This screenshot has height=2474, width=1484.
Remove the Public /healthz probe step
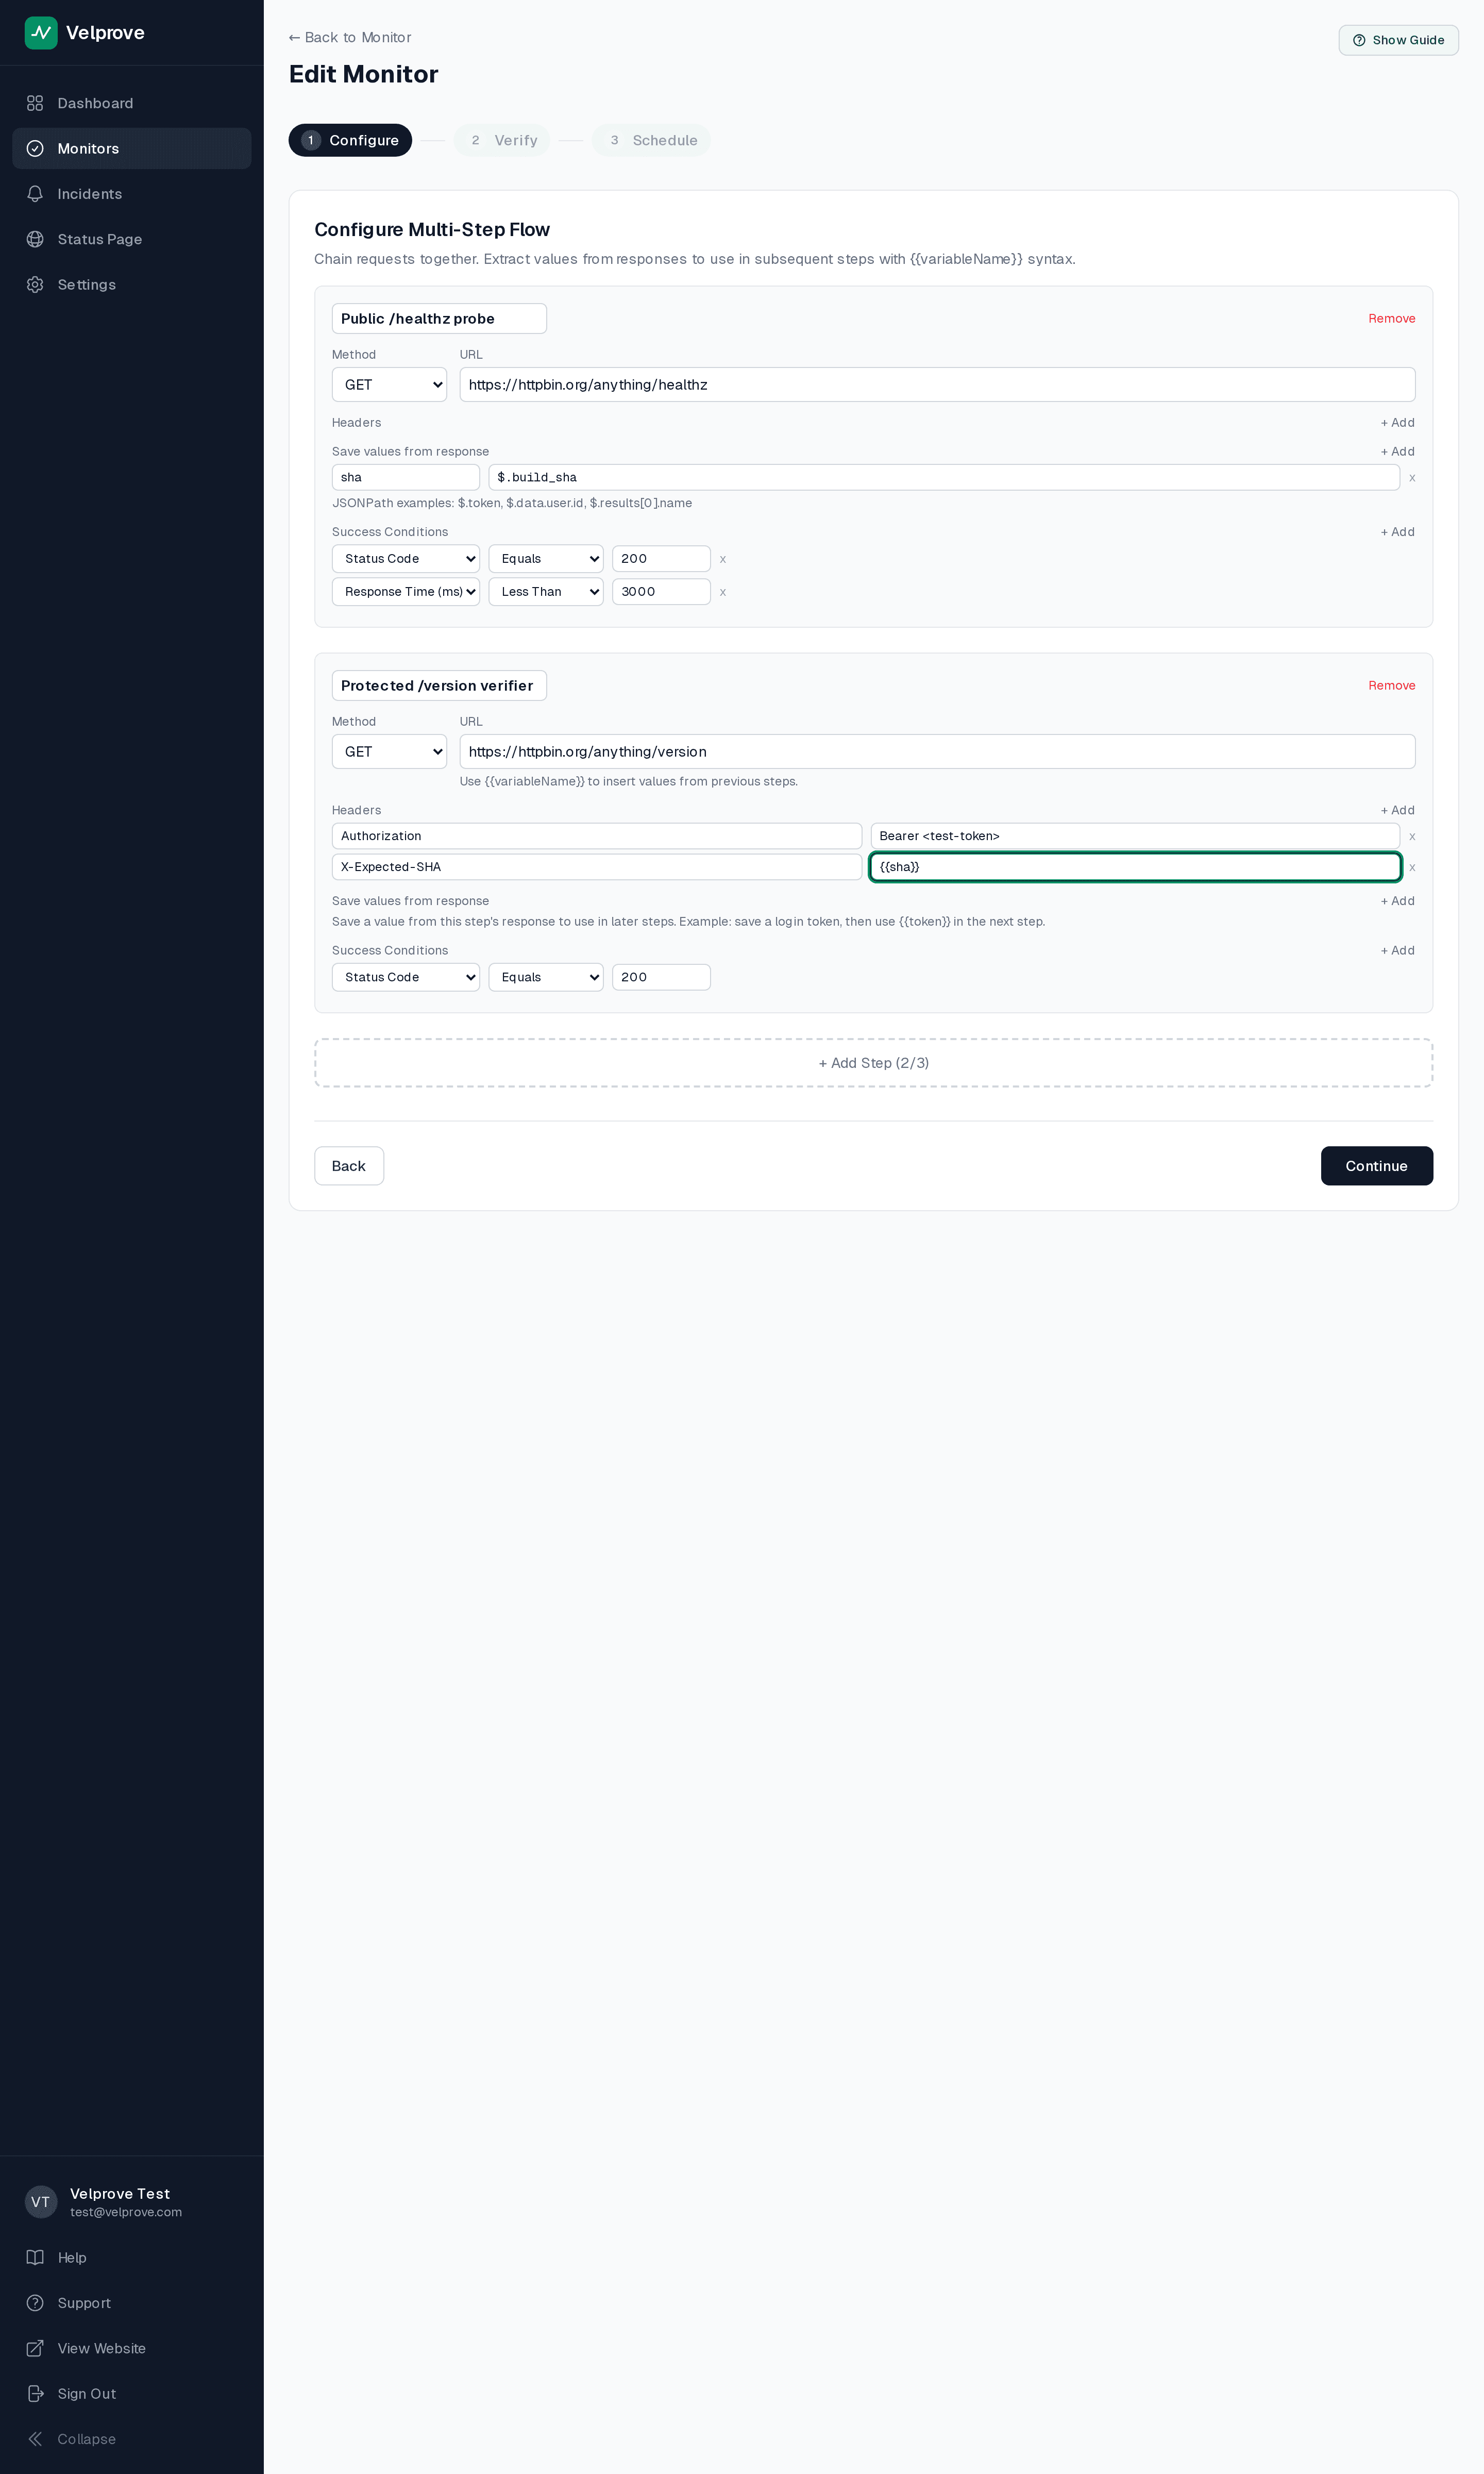tap(1391, 319)
